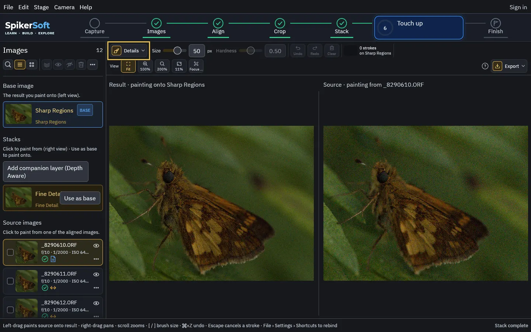Open the Camera menu
The width and height of the screenshot is (531, 332).
pyautogui.click(x=64, y=7)
